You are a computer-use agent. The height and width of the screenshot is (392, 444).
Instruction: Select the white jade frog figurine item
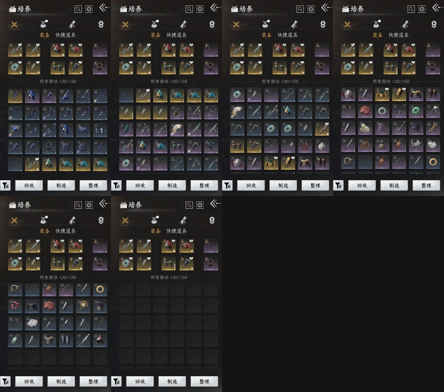[x=365, y=128]
